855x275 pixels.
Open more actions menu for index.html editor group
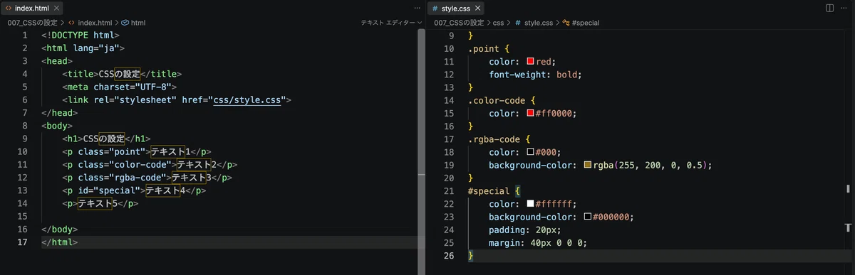pyautogui.click(x=418, y=9)
